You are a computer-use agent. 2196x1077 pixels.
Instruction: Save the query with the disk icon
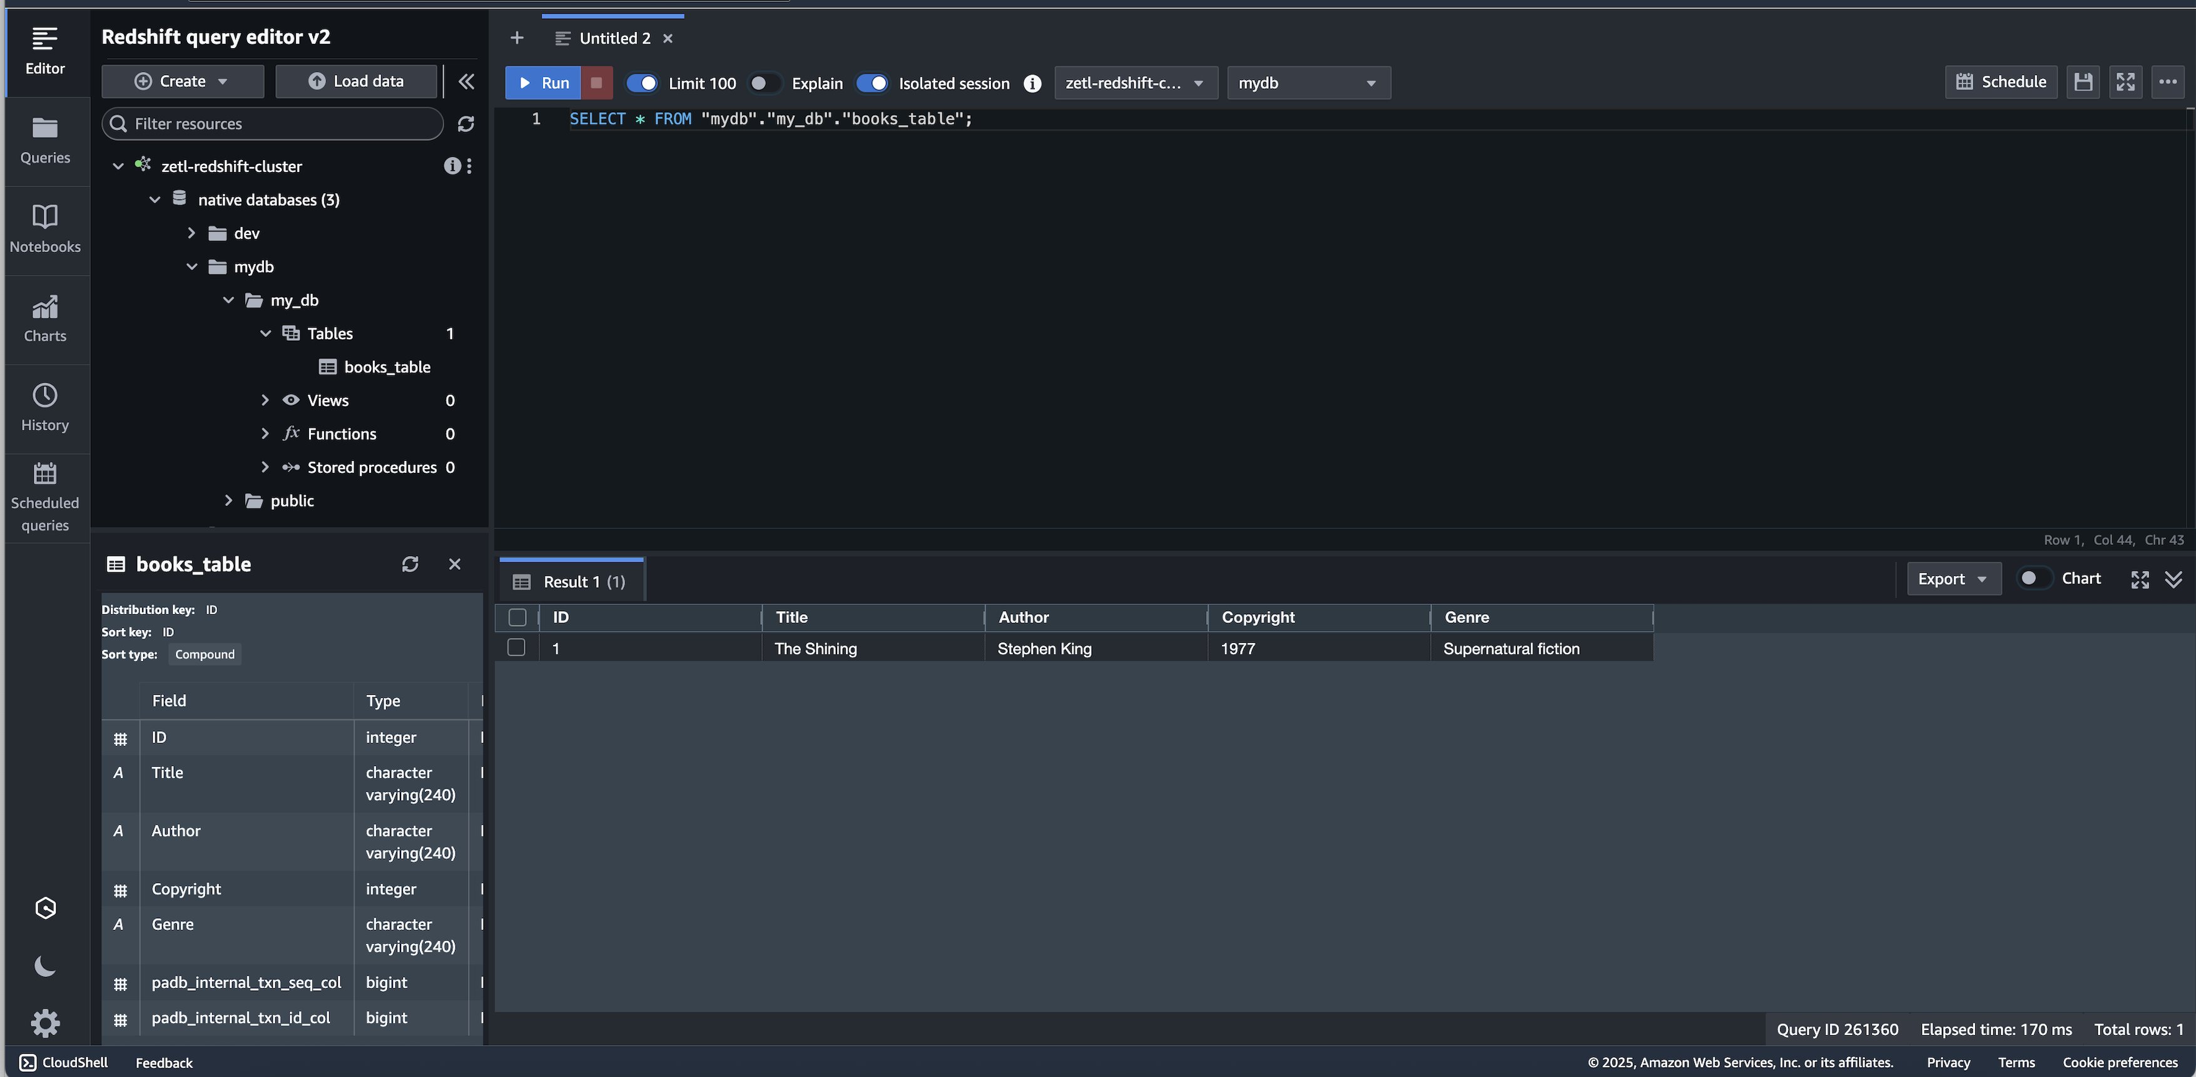point(2083,82)
